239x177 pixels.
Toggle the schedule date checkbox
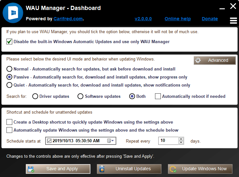click(49, 141)
